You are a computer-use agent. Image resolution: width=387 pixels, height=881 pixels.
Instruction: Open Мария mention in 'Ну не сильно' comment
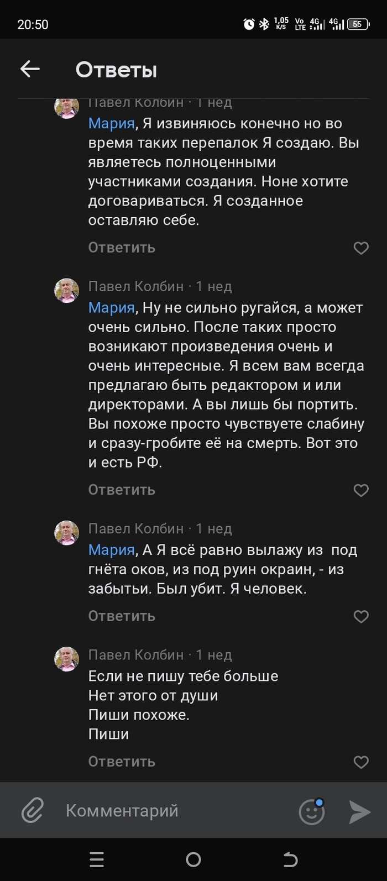point(112,307)
